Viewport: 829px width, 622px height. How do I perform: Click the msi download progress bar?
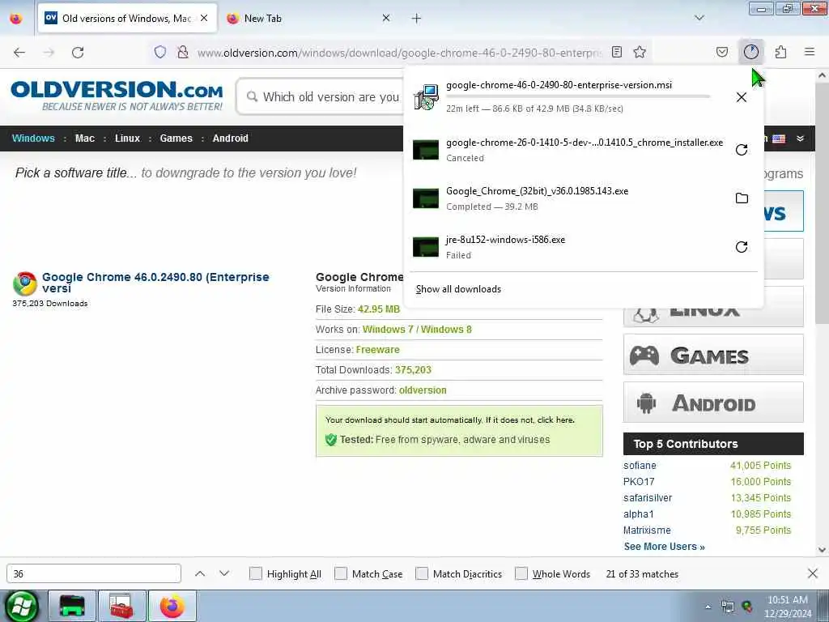coord(578,97)
